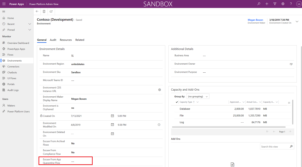Screen dimensions: 302x167
Task: Open the Group By dropdown
Action: pos(198,96)
